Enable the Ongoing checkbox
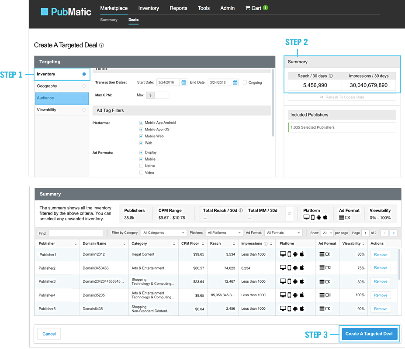 click(245, 82)
